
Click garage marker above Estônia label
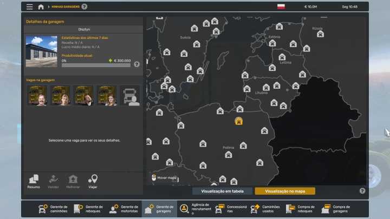(279, 26)
